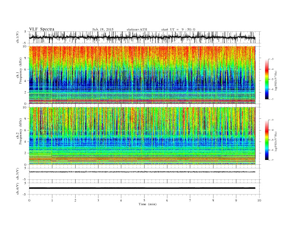Click the ch.1 voltage waveform trace panel
This screenshot has height=225, width=292.
coord(145,37)
